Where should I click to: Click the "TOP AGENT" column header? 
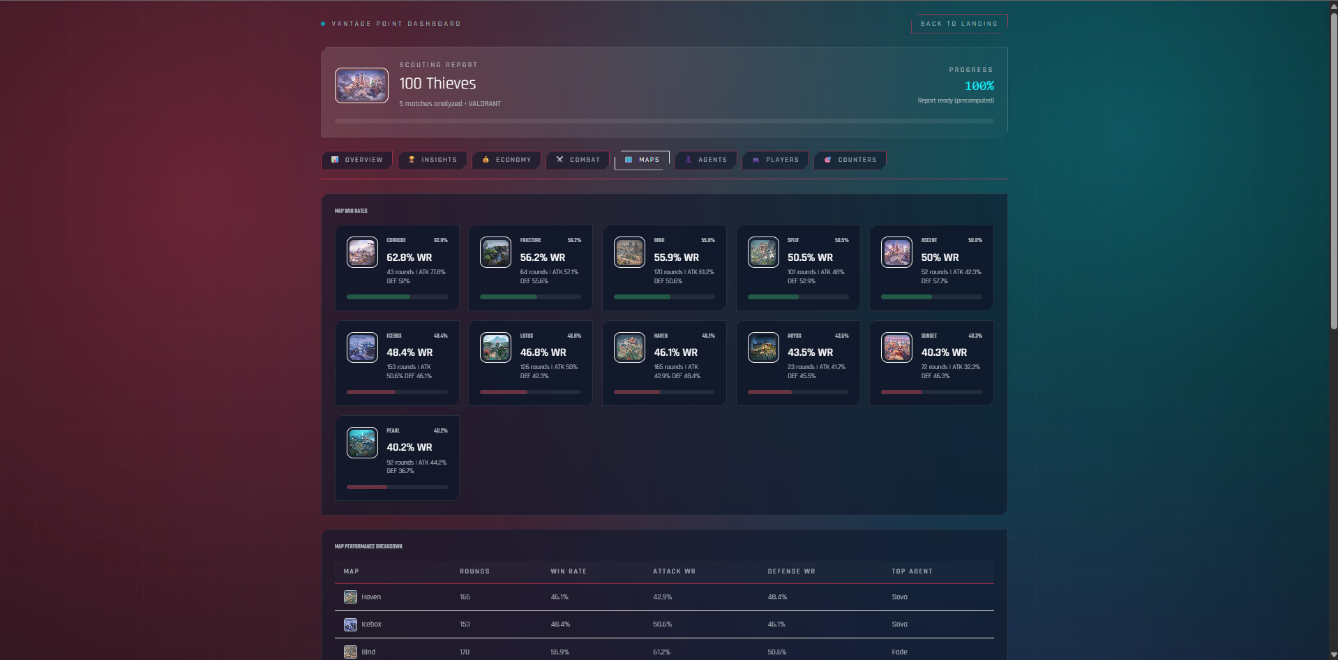(912, 571)
